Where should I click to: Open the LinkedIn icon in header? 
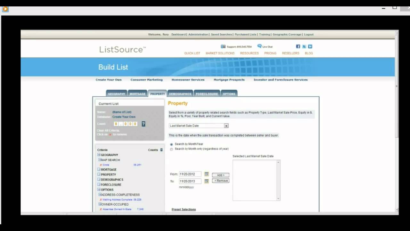310,47
